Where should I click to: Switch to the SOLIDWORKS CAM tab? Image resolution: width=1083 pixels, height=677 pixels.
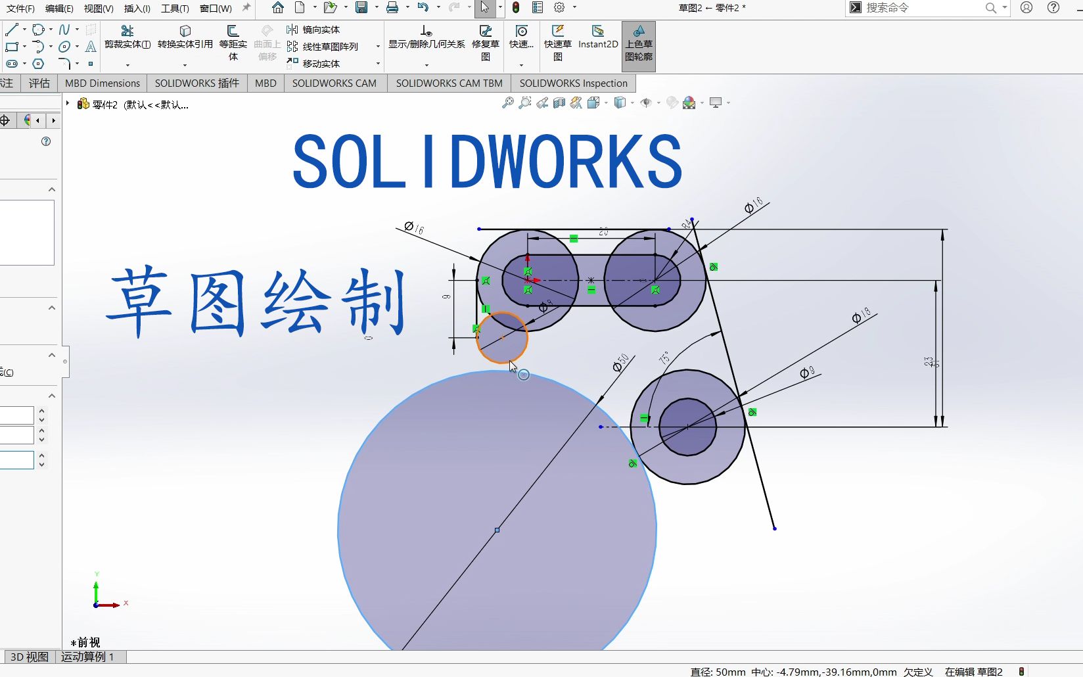(x=334, y=83)
